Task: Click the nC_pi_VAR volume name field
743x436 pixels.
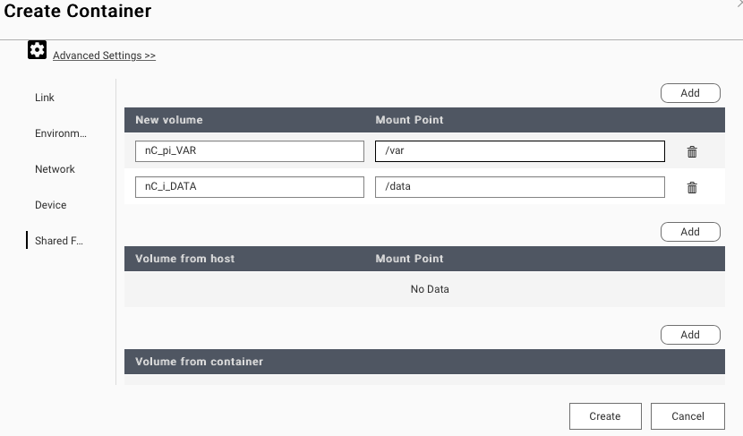Action: pyautogui.click(x=250, y=151)
